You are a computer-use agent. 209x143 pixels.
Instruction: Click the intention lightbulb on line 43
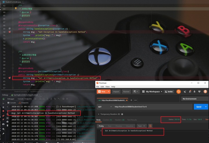coord(16,8)
